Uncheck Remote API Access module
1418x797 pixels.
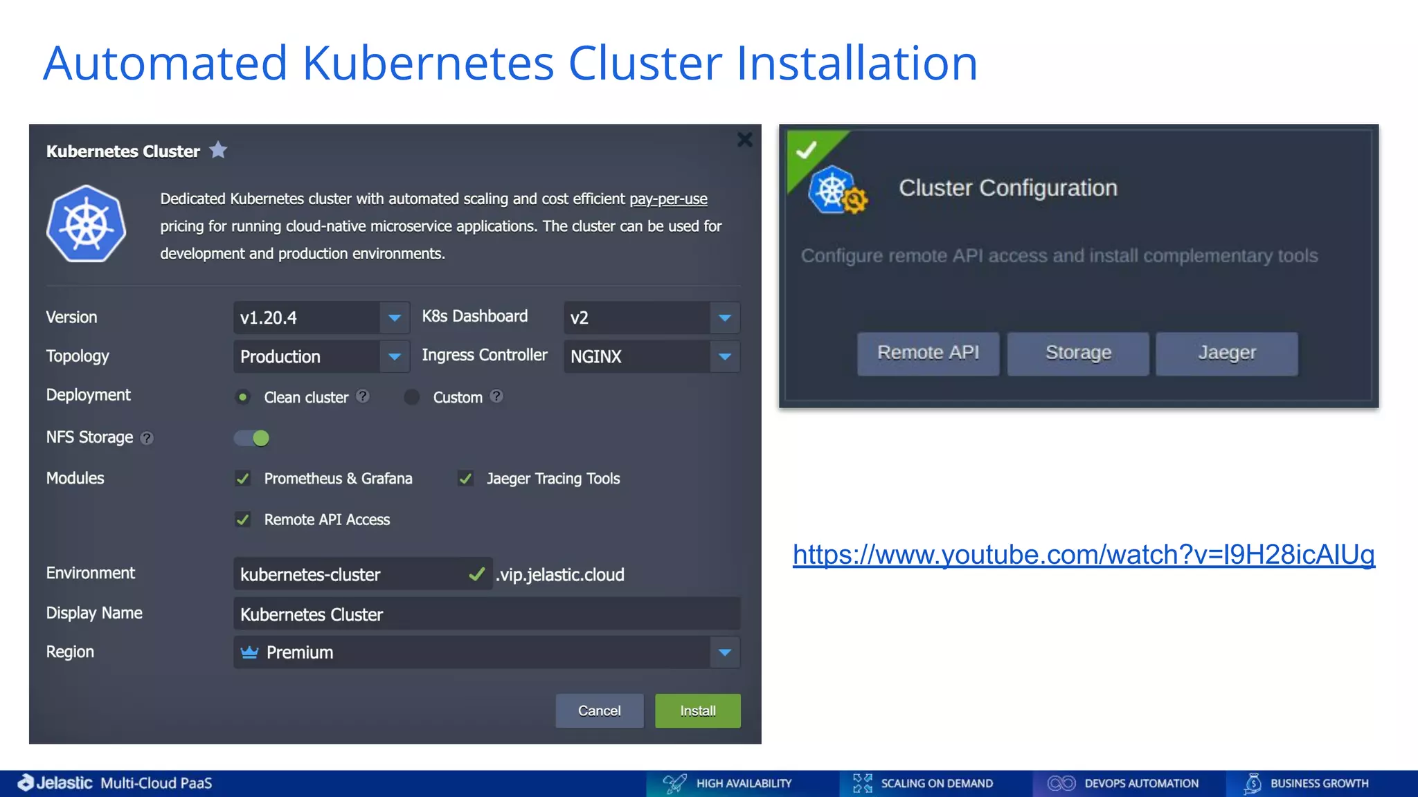242,520
